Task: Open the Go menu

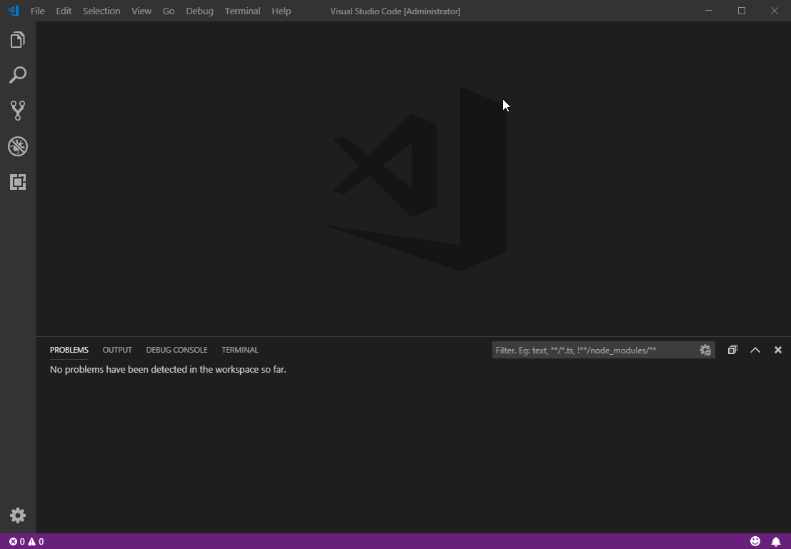Action: (x=169, y=11)
